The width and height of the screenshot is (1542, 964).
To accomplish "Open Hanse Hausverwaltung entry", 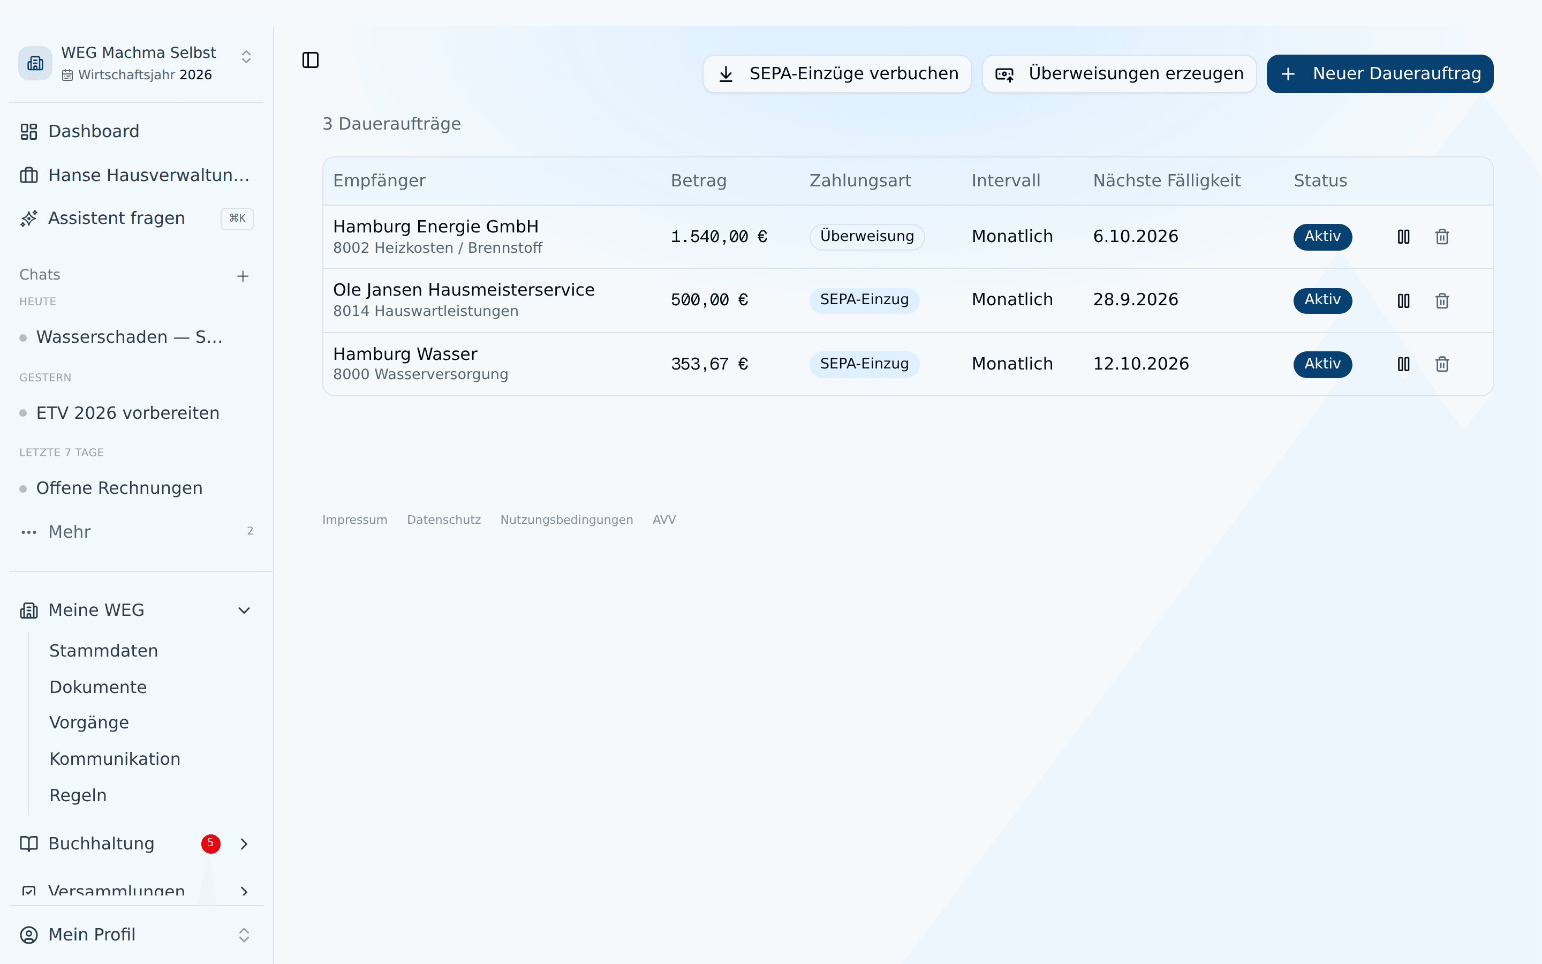I will pyautogui.click(x=137, y=175).
